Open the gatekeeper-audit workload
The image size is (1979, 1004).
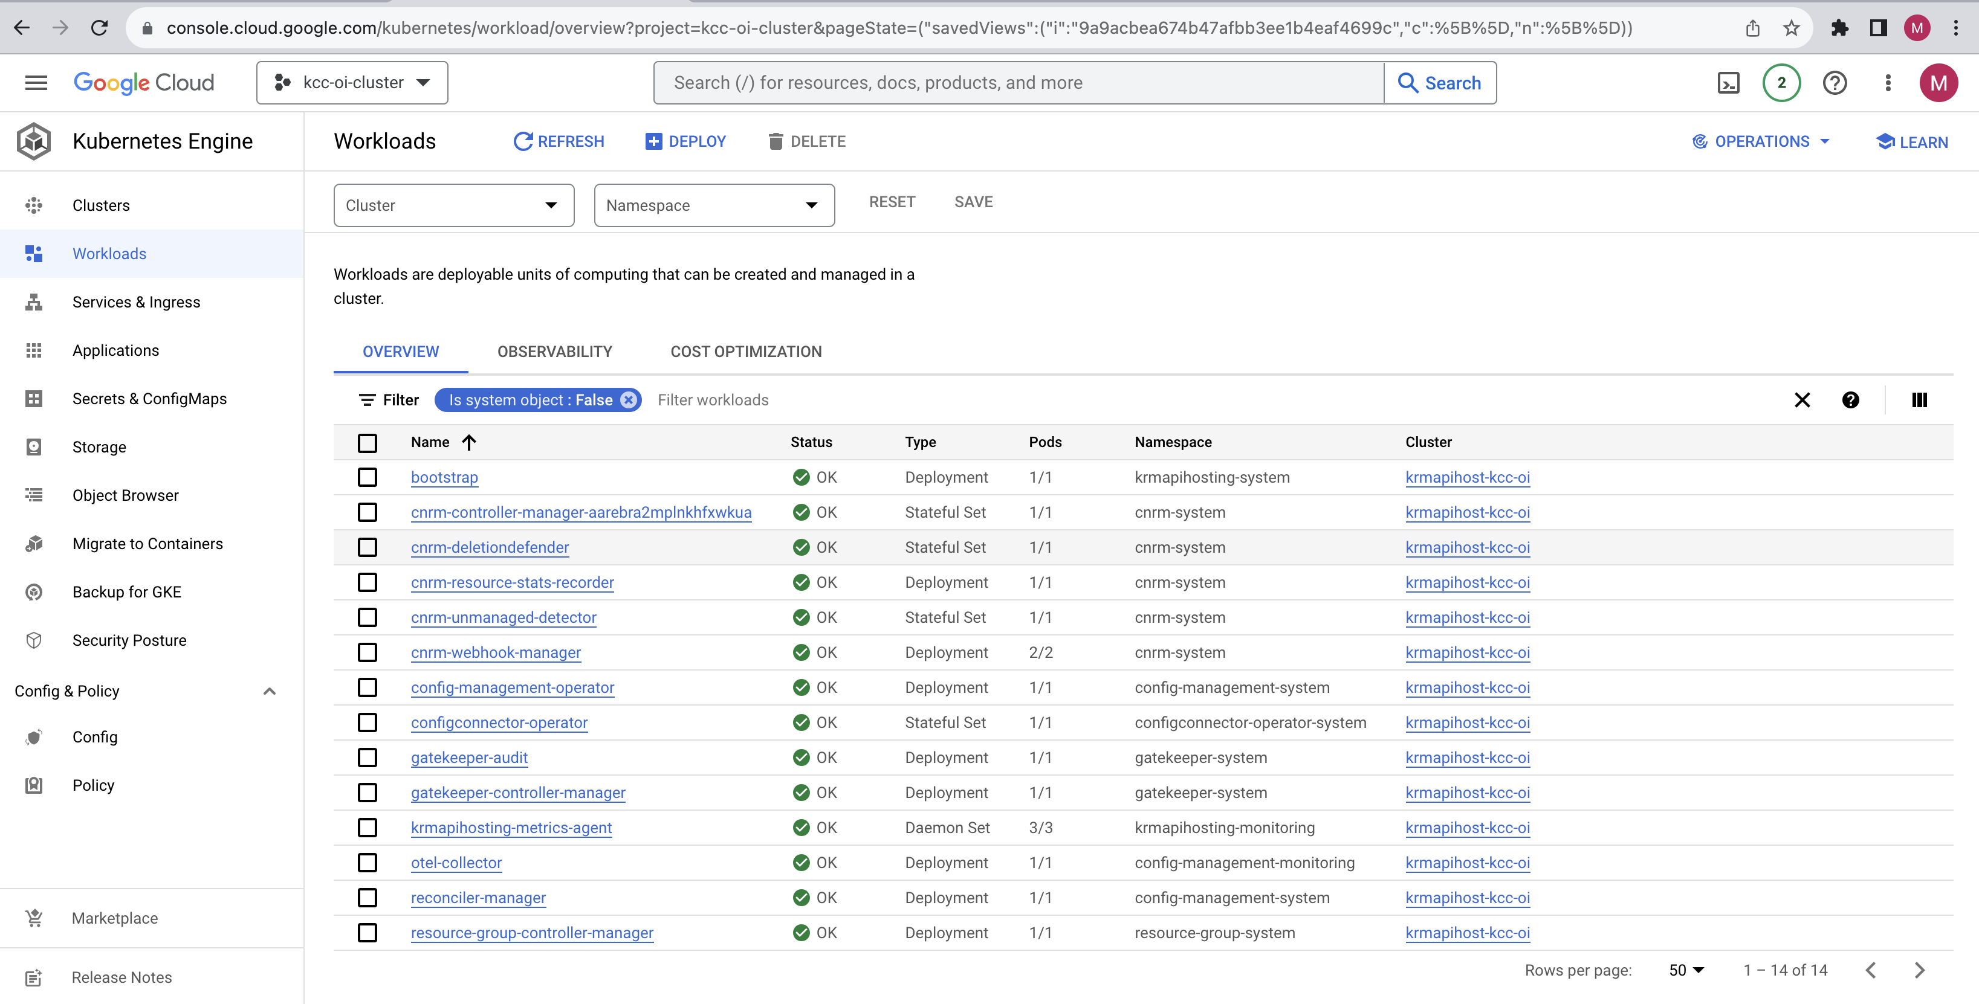tap(468, 758)
